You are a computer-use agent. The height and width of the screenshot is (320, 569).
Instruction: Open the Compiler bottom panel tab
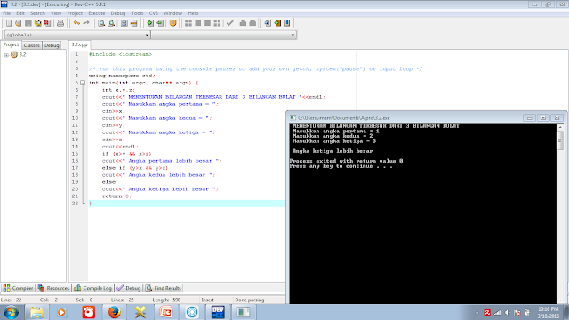(18, 288)
